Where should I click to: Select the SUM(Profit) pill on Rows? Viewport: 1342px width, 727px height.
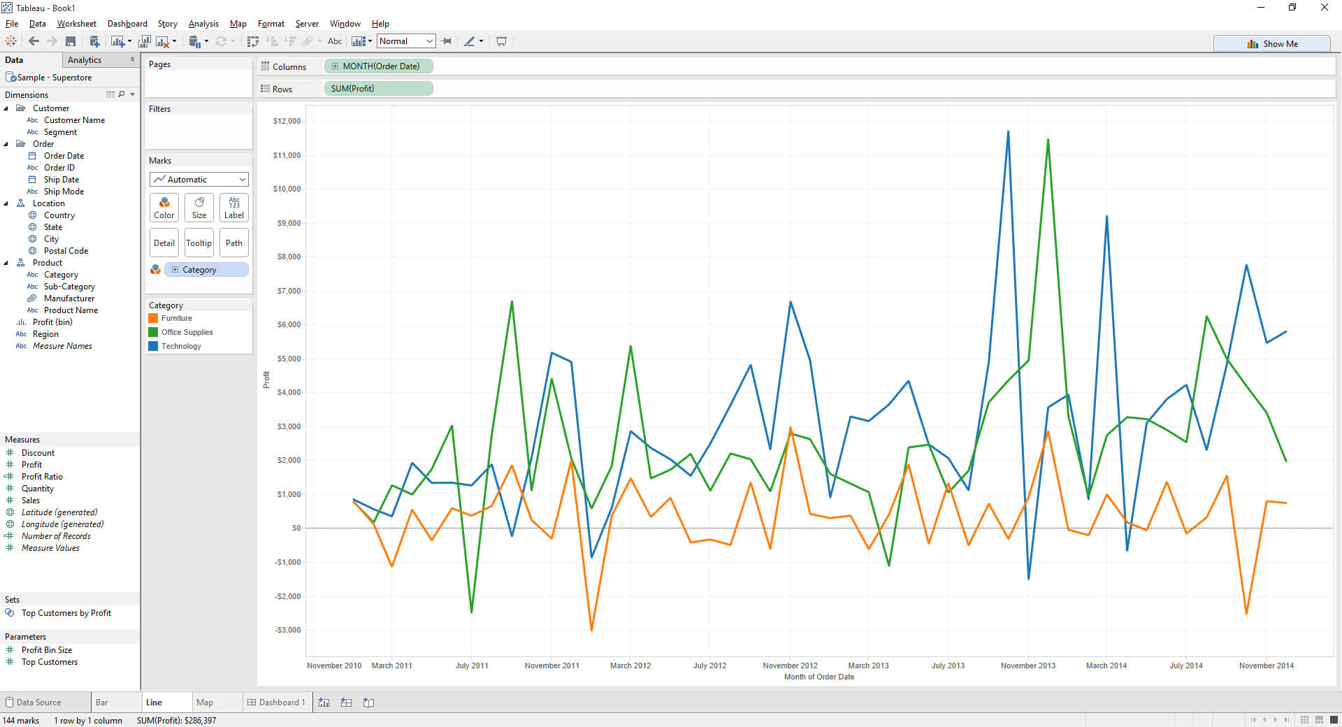(x=378, y=89)
